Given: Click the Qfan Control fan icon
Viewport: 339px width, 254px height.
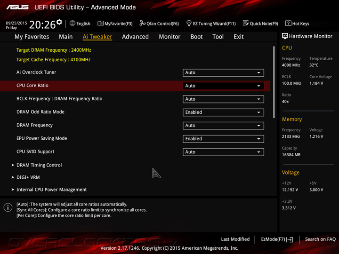Looking at the screenshot, I should (x=142, y=23).
